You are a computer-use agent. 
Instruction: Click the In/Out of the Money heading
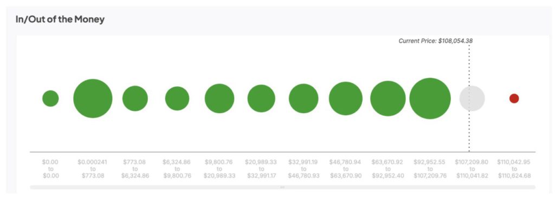(60, 19)
